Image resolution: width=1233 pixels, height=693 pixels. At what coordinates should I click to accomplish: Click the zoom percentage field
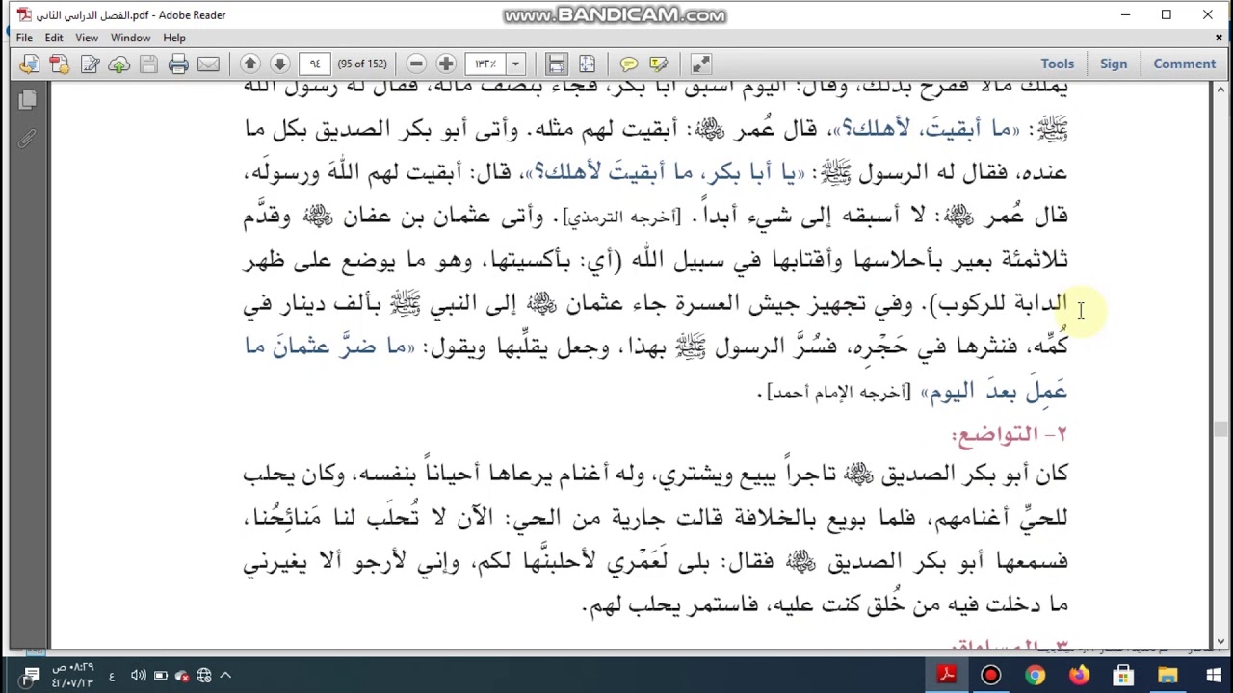486,64
